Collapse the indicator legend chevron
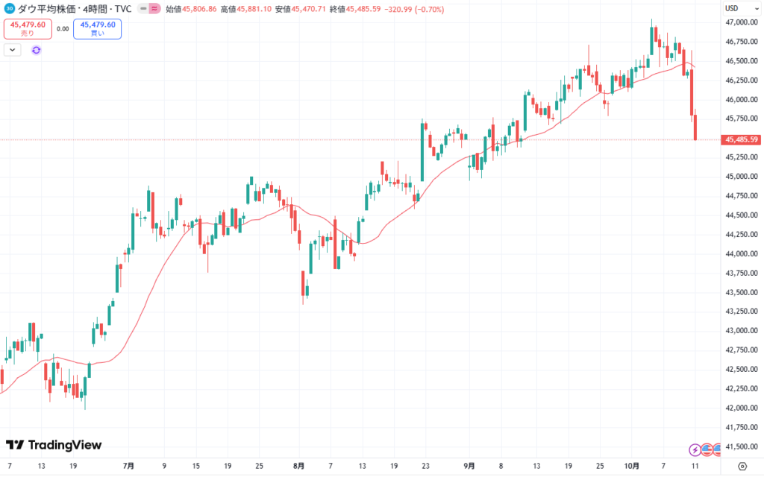The width and height of the screenshot is (764, 477). pos(13,50)
